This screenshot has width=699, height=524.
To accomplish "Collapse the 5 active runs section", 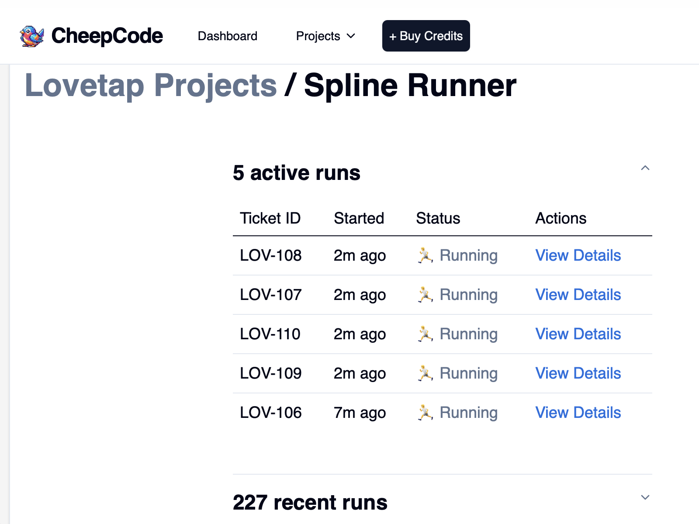I will pyautogui.click(x=645, y=169).
